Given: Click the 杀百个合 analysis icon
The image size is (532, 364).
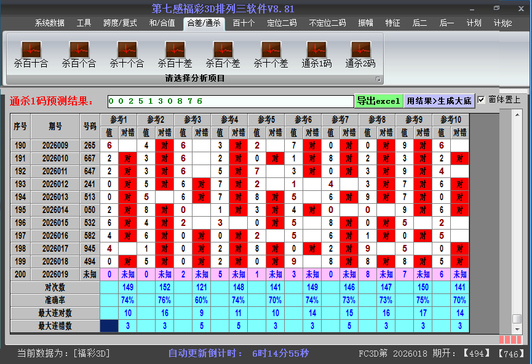Looking at the screenshot, I should point(79,50).
